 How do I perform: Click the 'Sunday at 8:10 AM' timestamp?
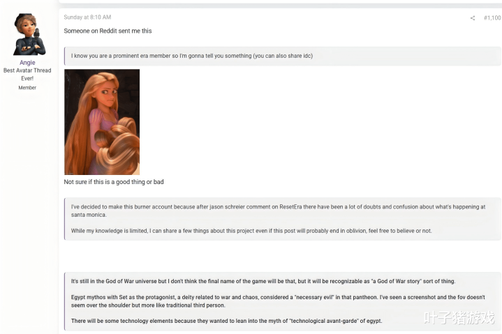click(87, 17)
